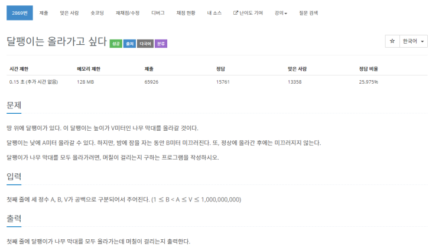Open the 제출 tab
439x251 pixels.
click(44, 13)
